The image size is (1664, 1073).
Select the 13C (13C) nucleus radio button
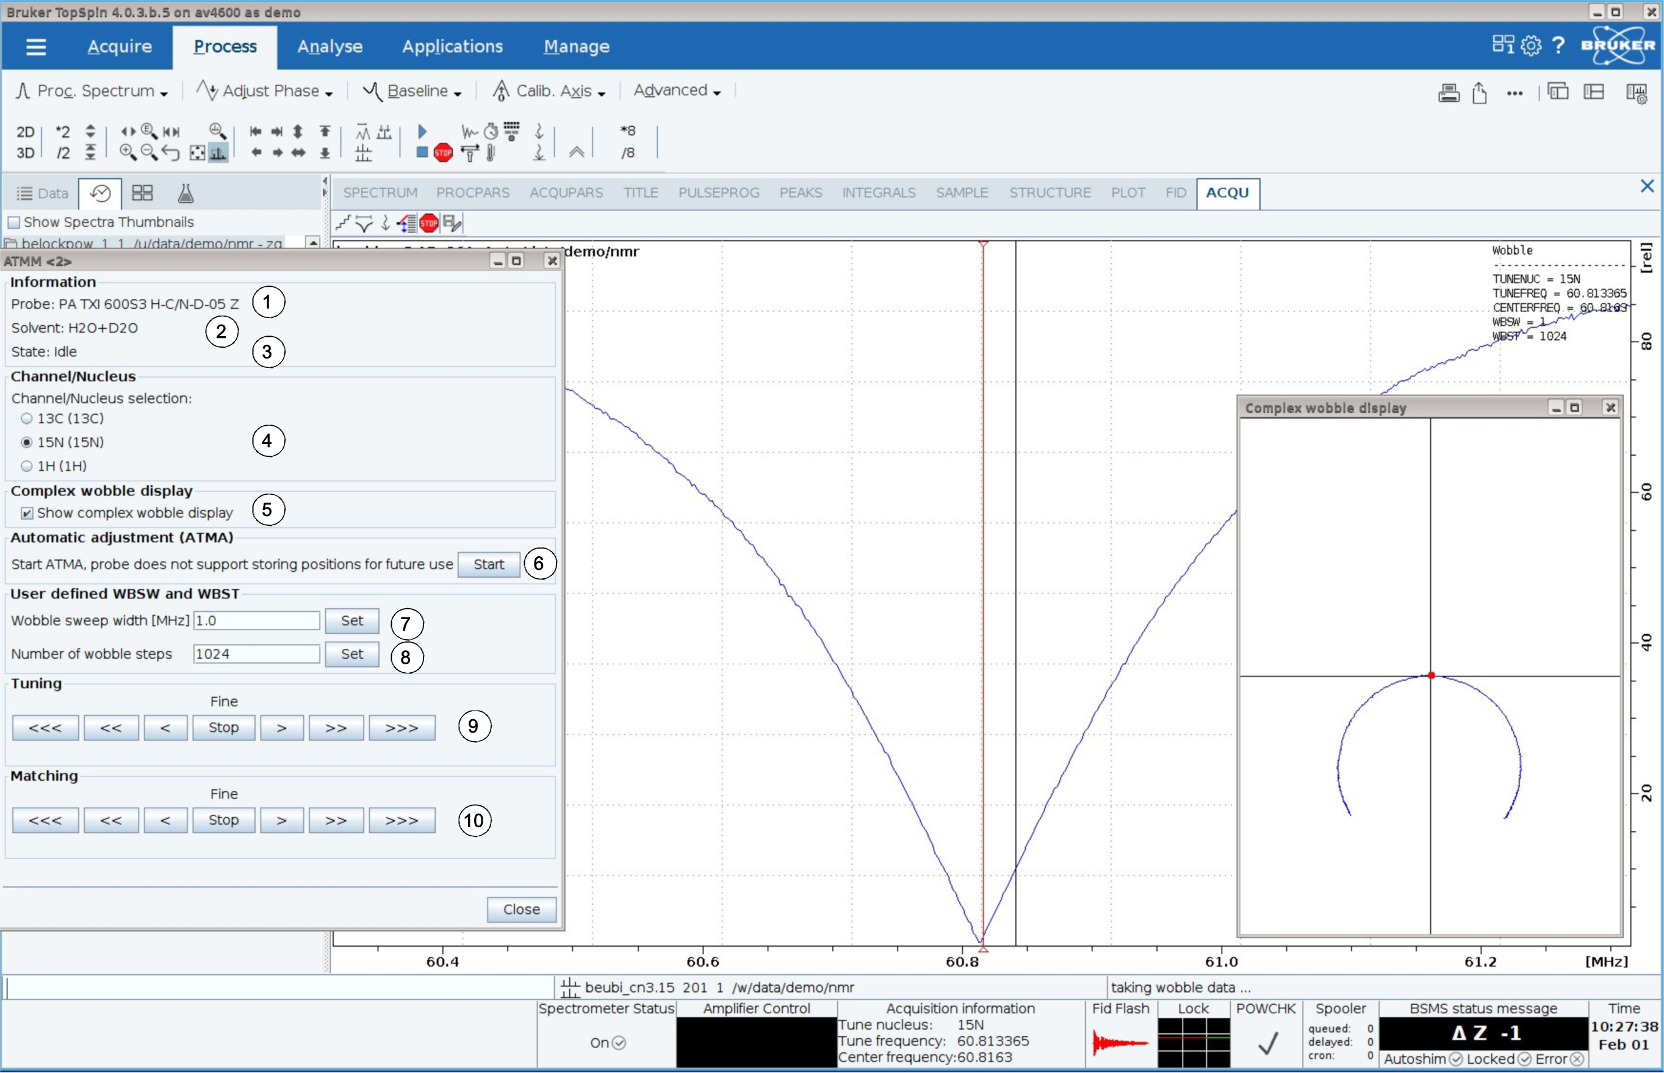[26, 418]
